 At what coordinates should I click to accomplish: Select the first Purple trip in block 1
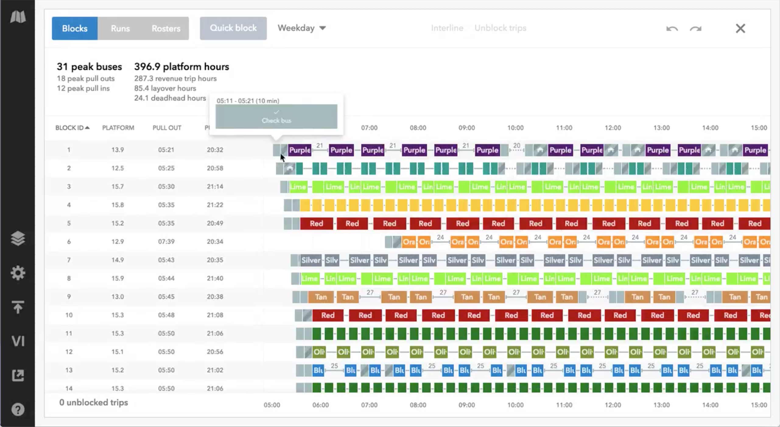(300, 150)
